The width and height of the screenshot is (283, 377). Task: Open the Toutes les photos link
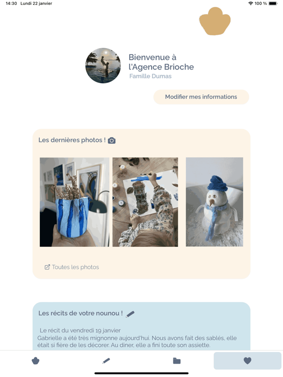point(75,267)
